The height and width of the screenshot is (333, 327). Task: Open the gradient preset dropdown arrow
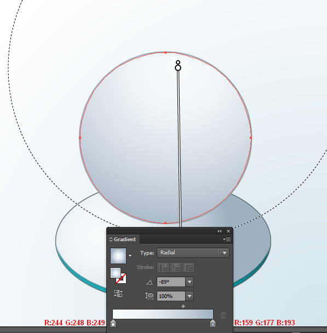[x=130, y=256]
